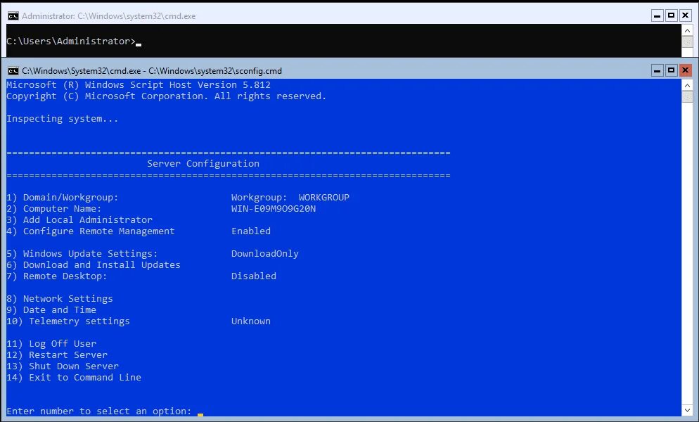Click the Microsoft Corporation copyright line

[x=166, y=96]
